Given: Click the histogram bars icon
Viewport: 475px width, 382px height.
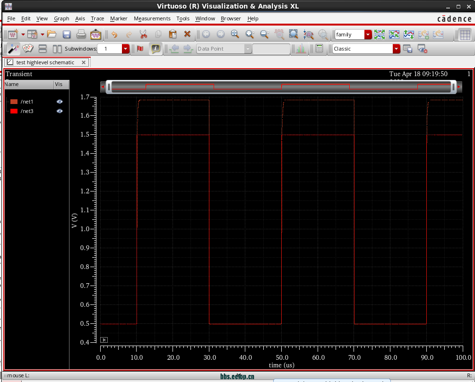Looking at the screenshot, I should pyautogui.click(x=301, y=49).
